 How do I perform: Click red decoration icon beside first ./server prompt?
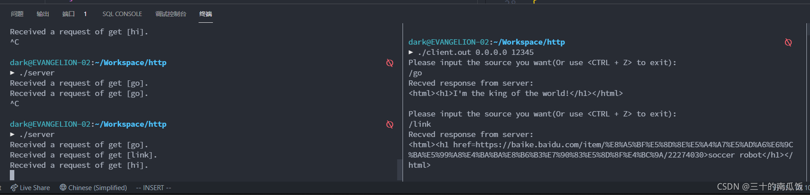pyautogui.click(x=390, y=63)
